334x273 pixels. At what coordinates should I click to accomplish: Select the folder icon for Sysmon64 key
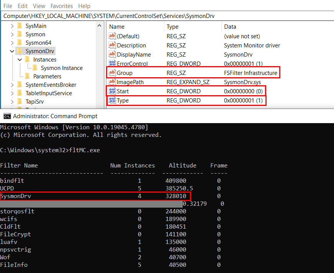[20, 43]
